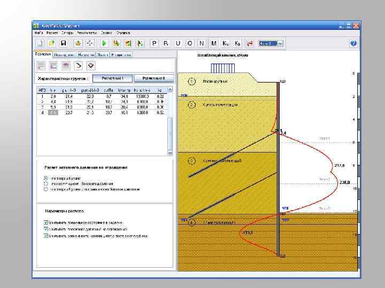Select the P diagram toolbar button

pyautogui.click(x=155, y=43)
